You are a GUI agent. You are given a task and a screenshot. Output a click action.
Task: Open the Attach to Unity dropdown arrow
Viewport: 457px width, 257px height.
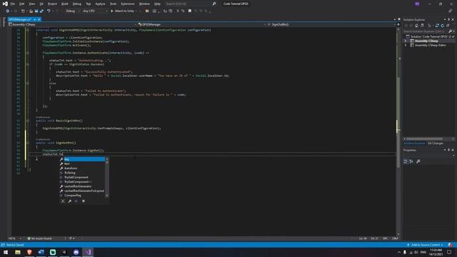click(x=136, y=11)
